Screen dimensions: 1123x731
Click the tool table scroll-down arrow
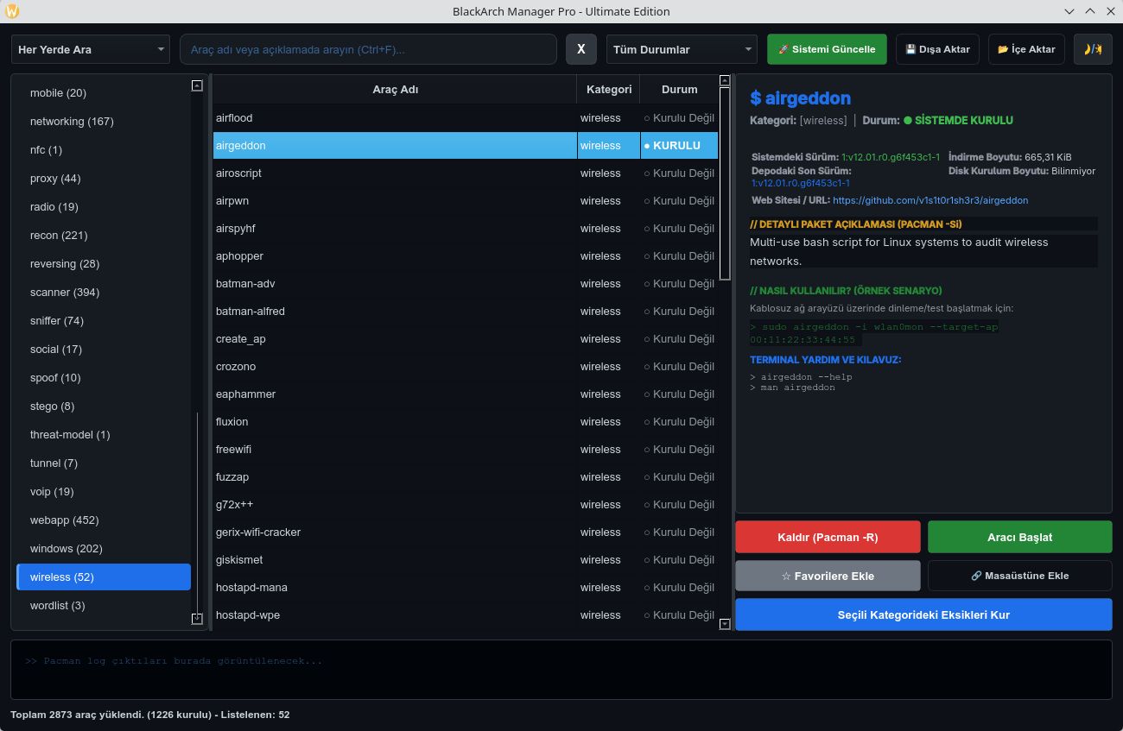(725, 624)
